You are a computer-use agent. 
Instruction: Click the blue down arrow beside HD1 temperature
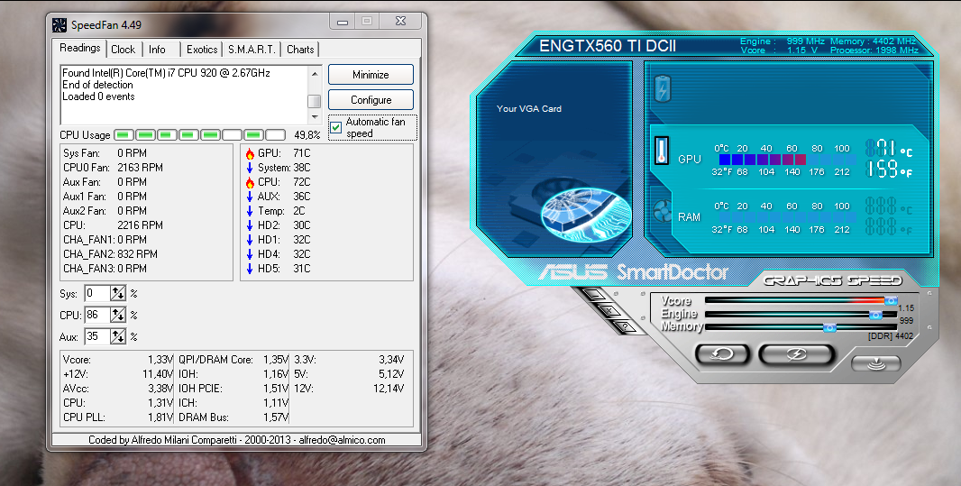[250, 240]
